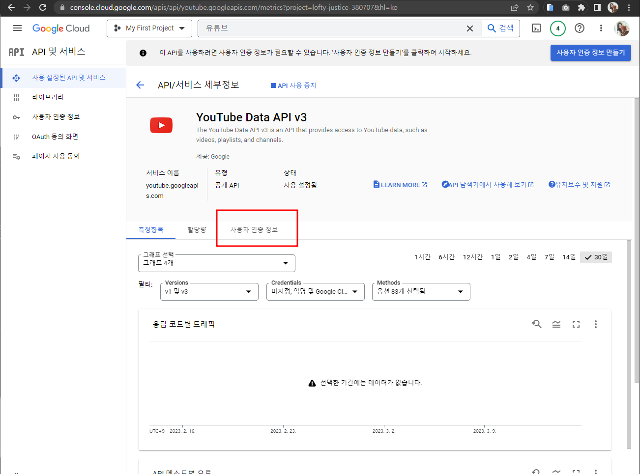Select the 2일 time range
The image size is (640, 474).
(514, 257)
